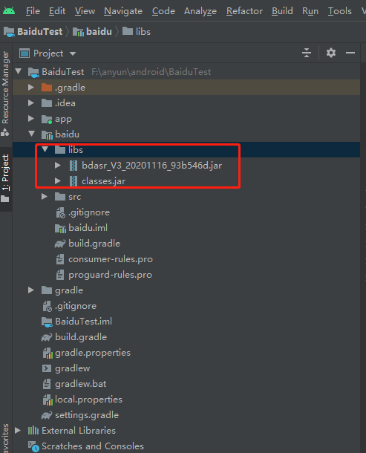366x453 pixels.
Task: Click the baidu library module icon
Action: (x=47, y=134)
